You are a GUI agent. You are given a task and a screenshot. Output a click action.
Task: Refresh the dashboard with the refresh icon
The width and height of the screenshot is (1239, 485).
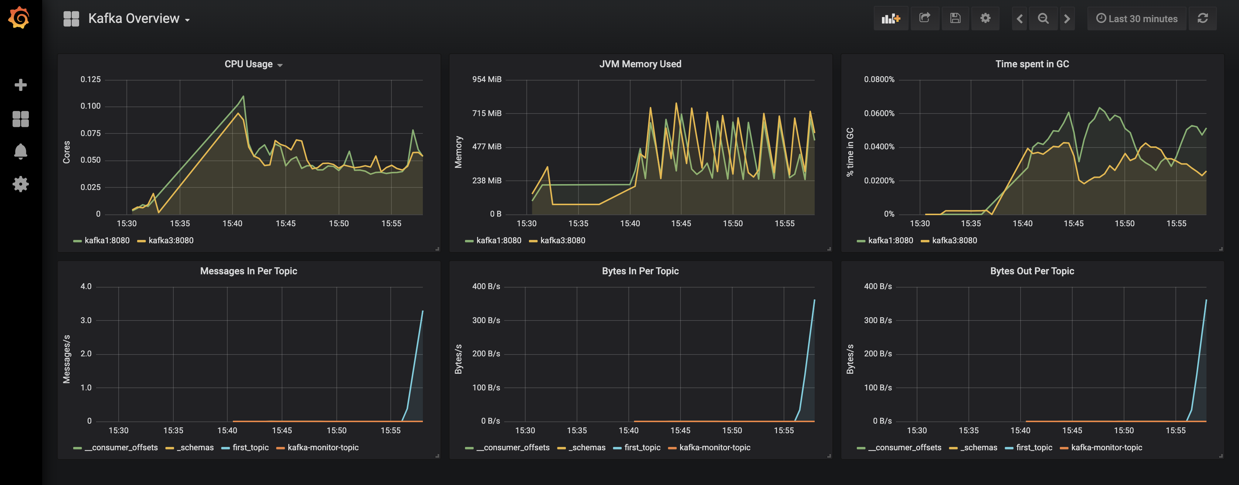point(1202,18)
